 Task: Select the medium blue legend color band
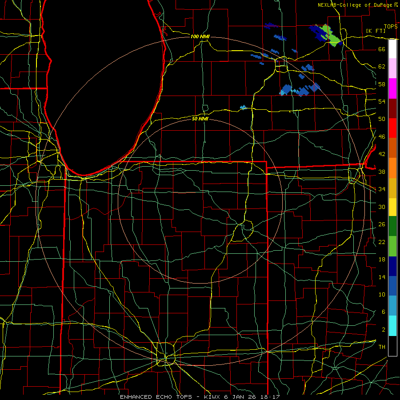click(392, 286)
